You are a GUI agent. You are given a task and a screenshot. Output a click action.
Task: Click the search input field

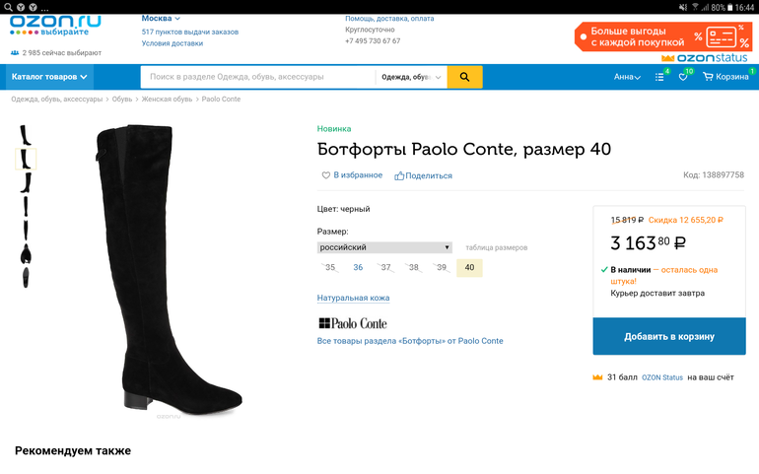256,77
